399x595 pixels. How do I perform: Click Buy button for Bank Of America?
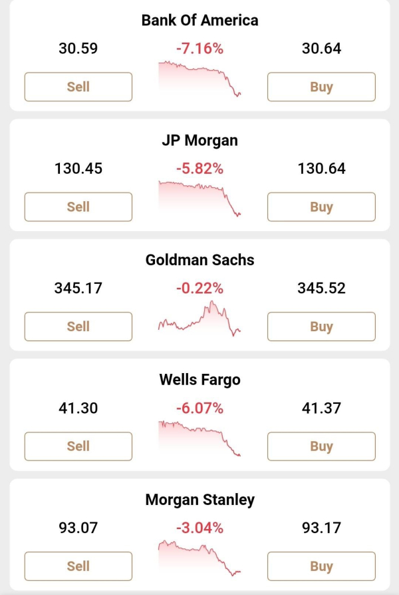pyautogui.click(x=321, y=87)
